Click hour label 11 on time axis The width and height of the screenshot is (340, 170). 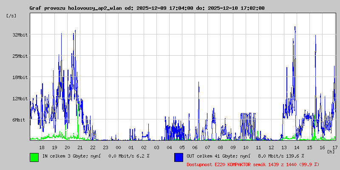(258, 147)
